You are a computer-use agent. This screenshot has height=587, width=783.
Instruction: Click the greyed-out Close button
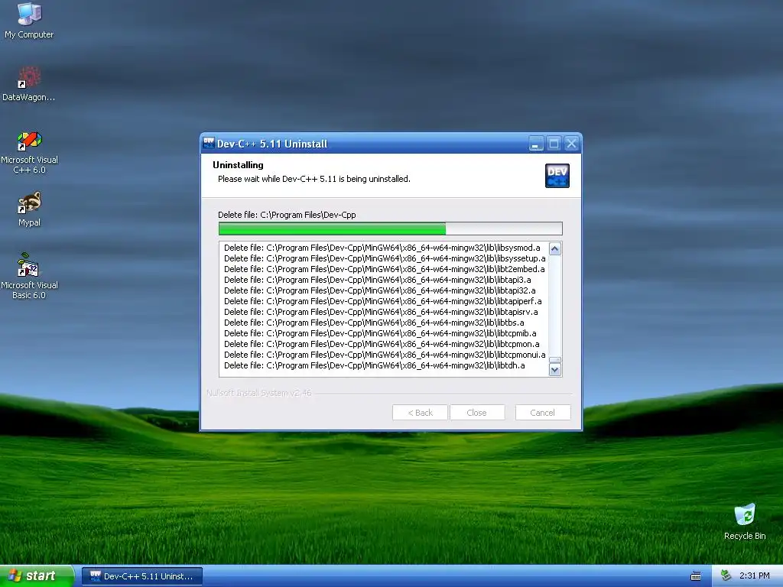(477, 413)
